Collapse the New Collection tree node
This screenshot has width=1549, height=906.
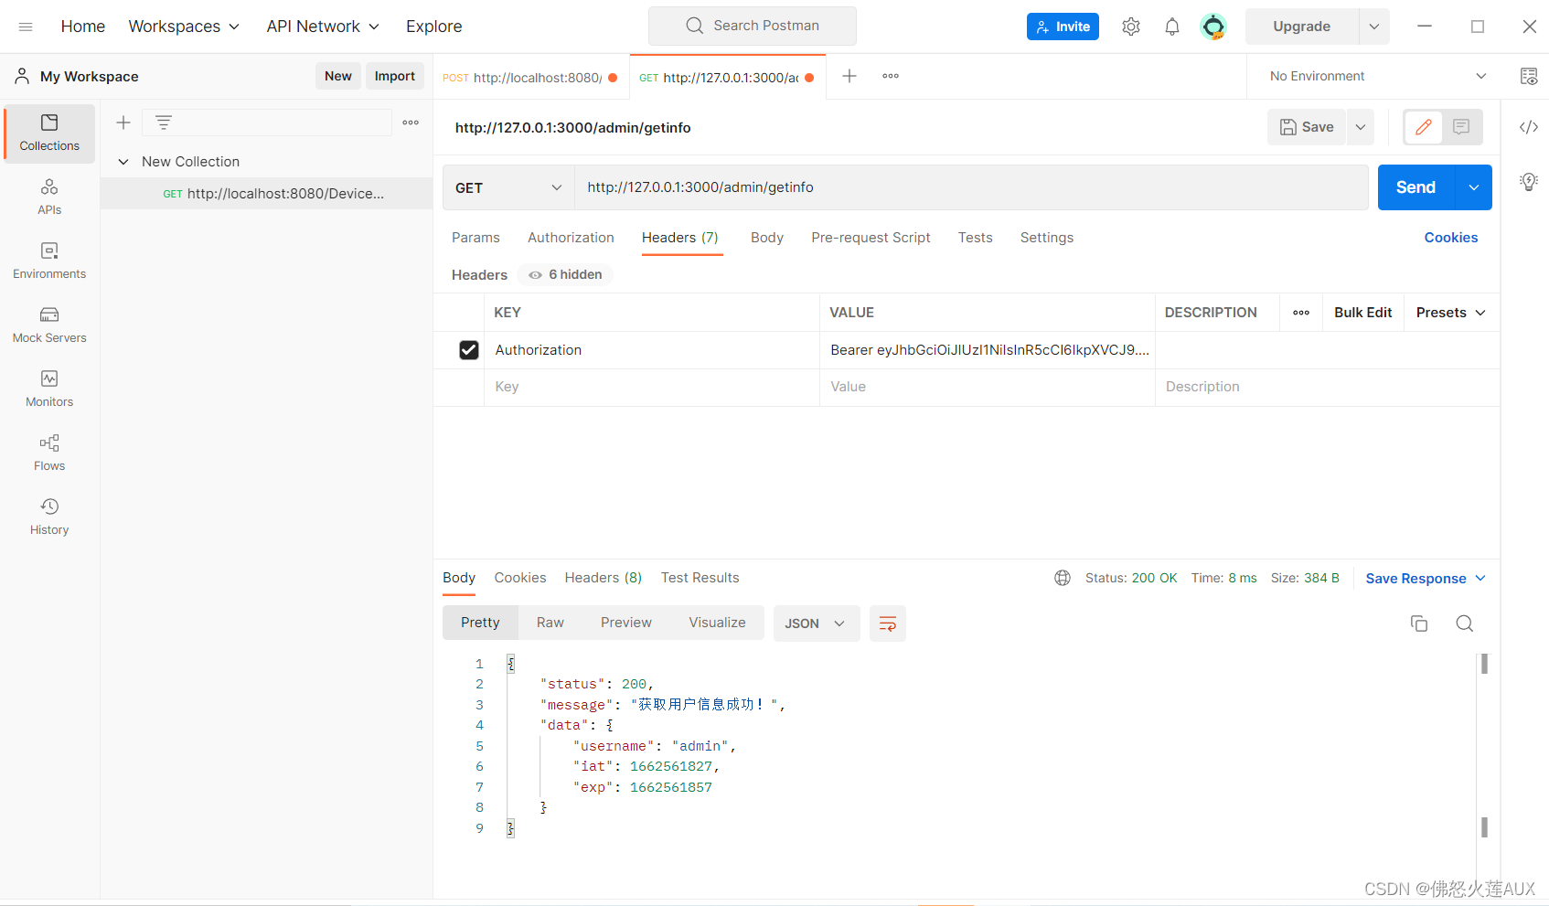(x=123, y=162)
